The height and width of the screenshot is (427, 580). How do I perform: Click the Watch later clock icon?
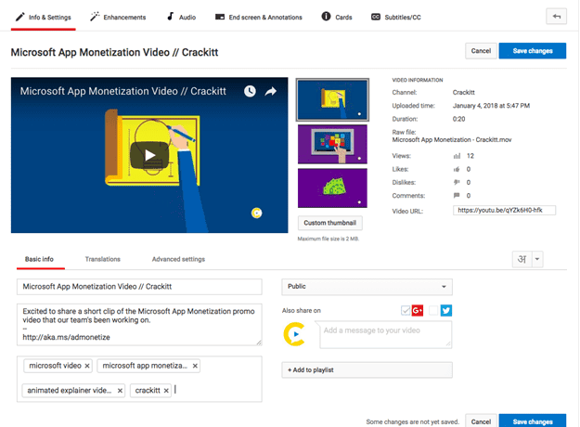click(x=250, y=91)
